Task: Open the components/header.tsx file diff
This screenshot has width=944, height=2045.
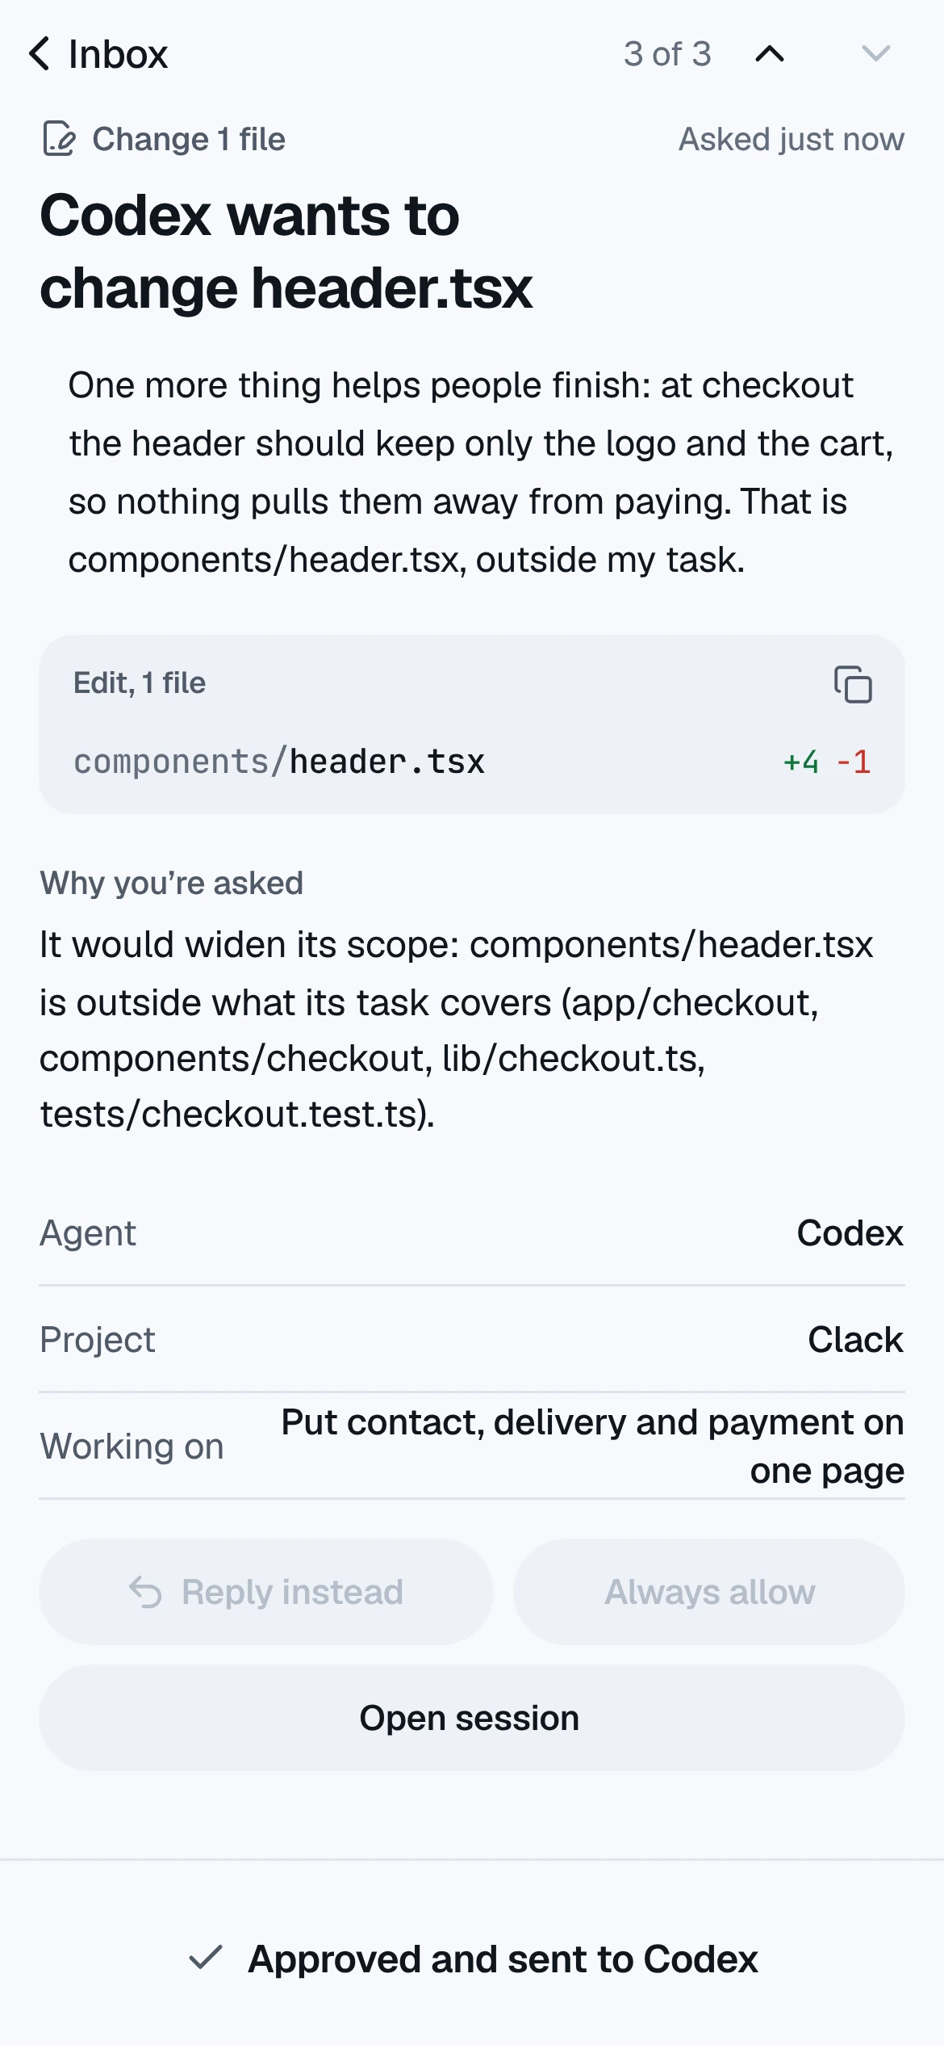Action: [x=472, y=762]
